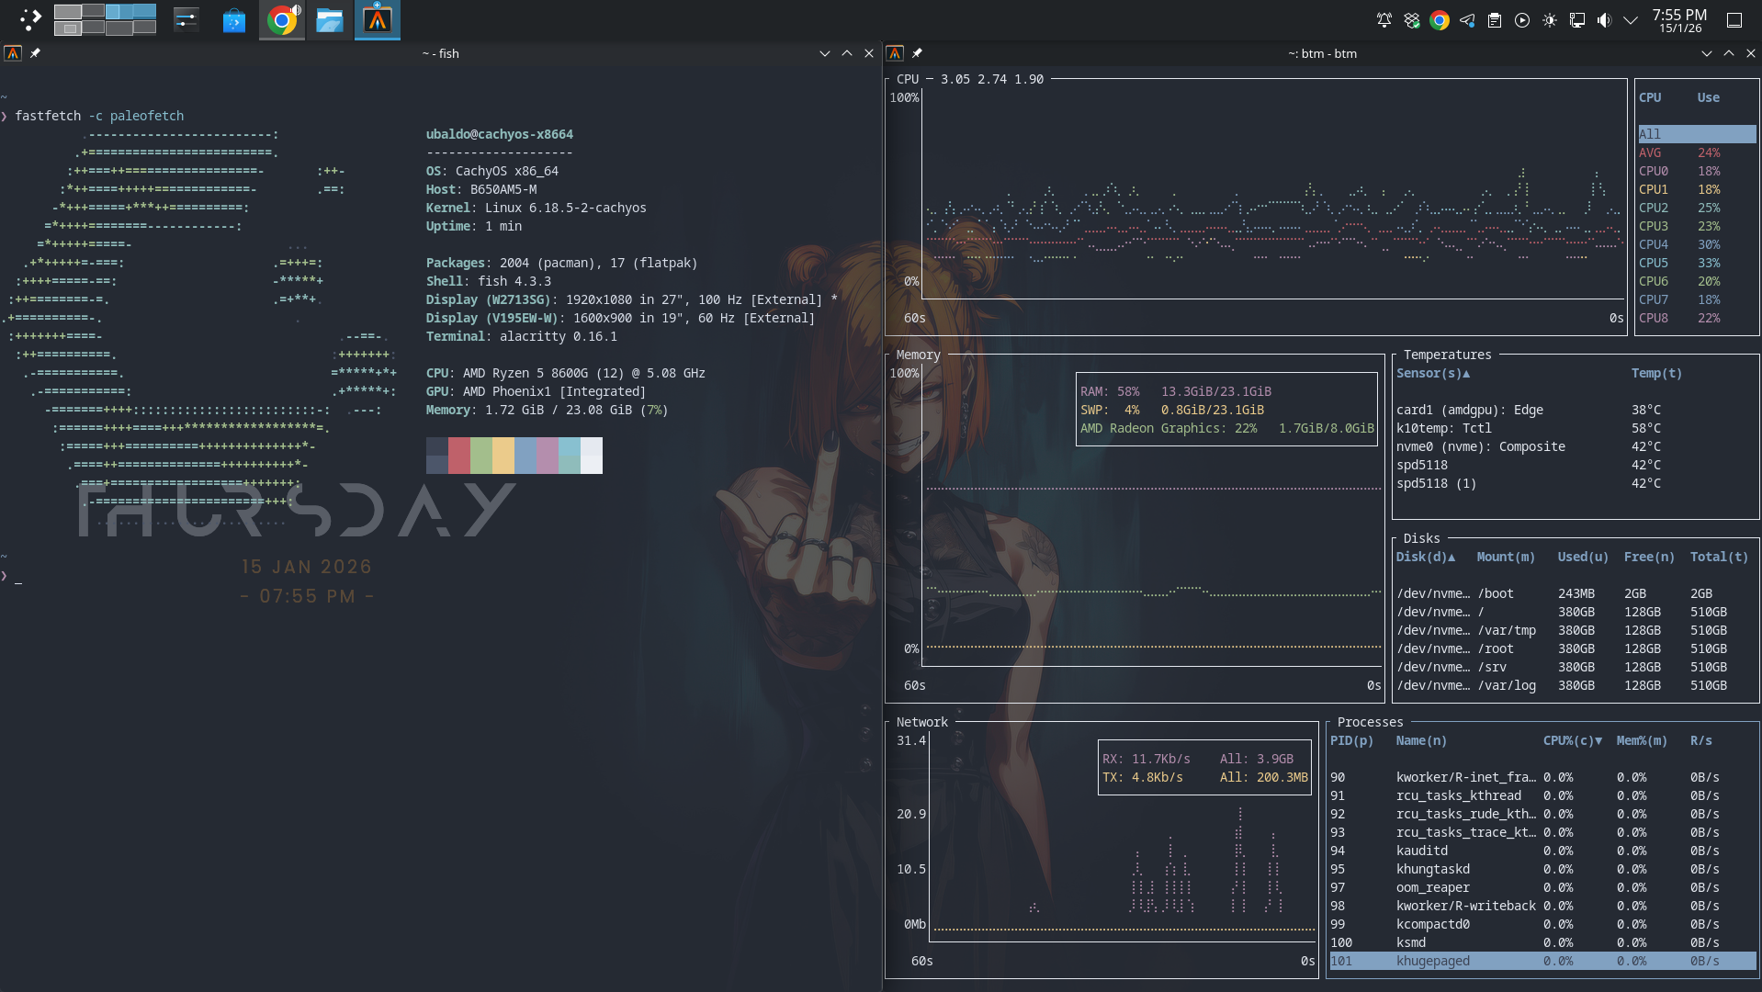Toggle the Peek at Desktop button

pyautogui.click(x=1734, y=20)
